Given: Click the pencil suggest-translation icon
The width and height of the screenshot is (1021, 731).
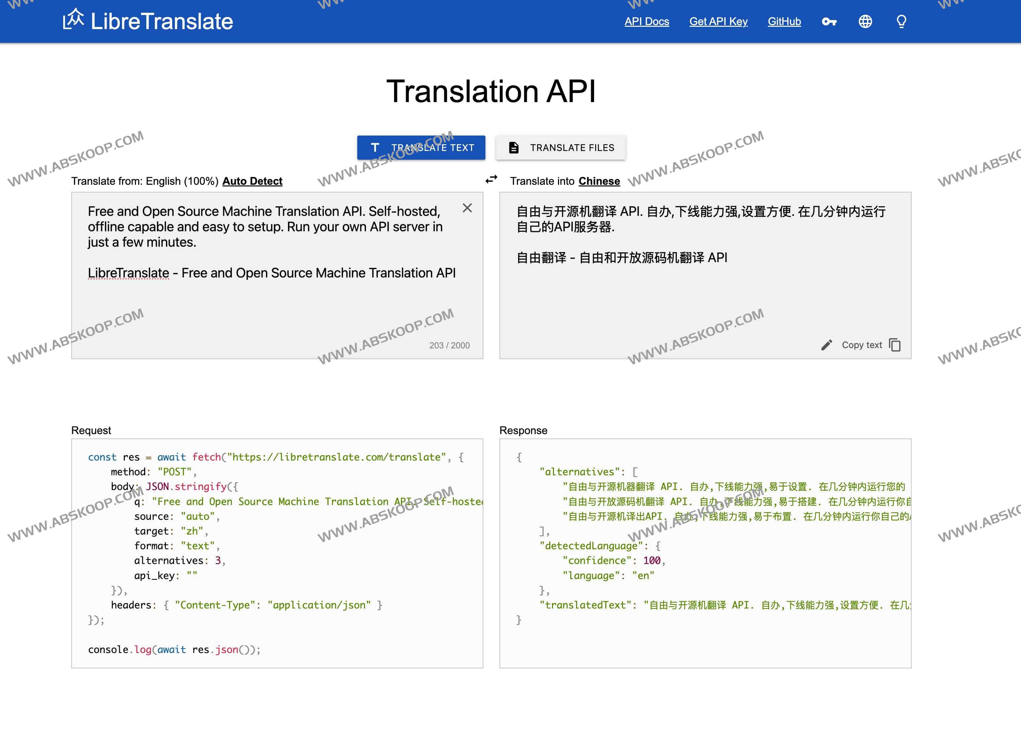Looking at the screenshot, I should pos(826,345).
